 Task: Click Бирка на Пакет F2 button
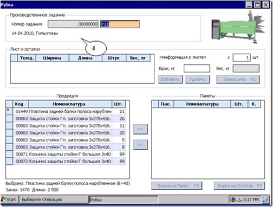pos(177,186)
